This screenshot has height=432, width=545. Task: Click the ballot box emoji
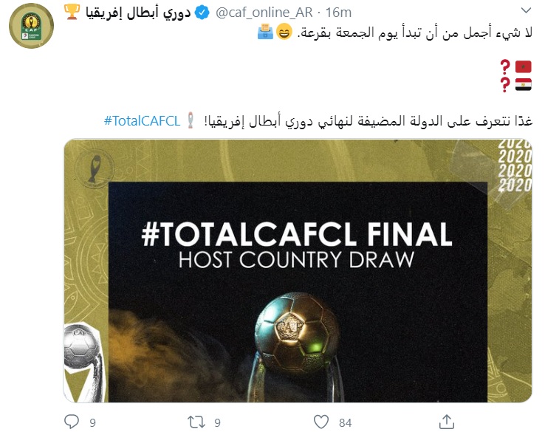pyautogui.click(x=266, y=32)
